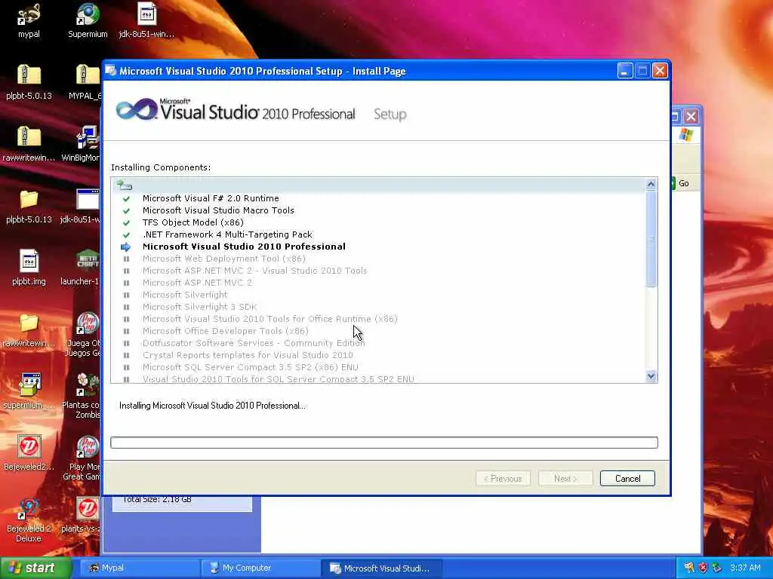
Task: Select Dotfuscator Software Services row
Action: pos(379,343)
